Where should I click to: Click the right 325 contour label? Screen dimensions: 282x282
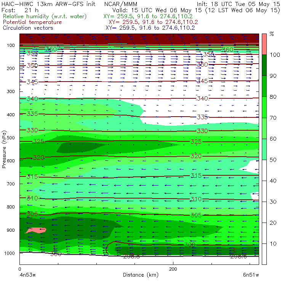(x=196, y=142)
